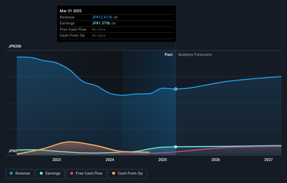The width and height of the screenshot is (287, 183).
Task: Click the orange Cash From Op legend dot
Action: (114, 173)
